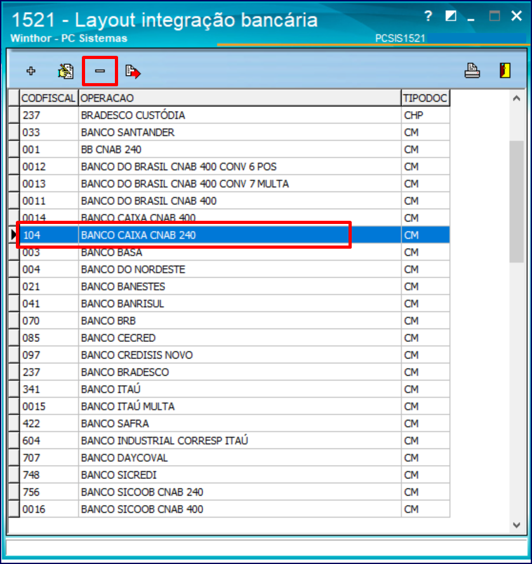Click the TIPODOC column header

coord(425,98)
